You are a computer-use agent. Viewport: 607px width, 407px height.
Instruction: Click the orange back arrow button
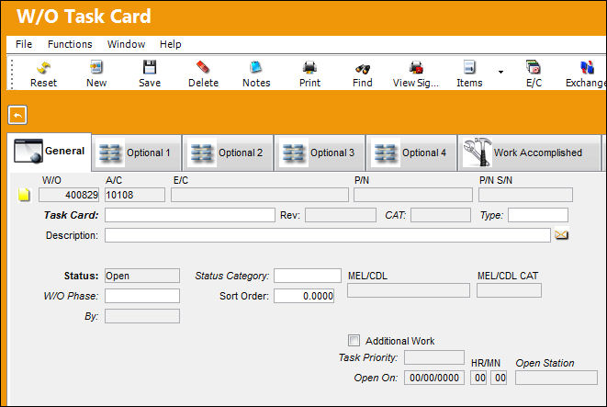pyautogui.click(x=17, y=115)
